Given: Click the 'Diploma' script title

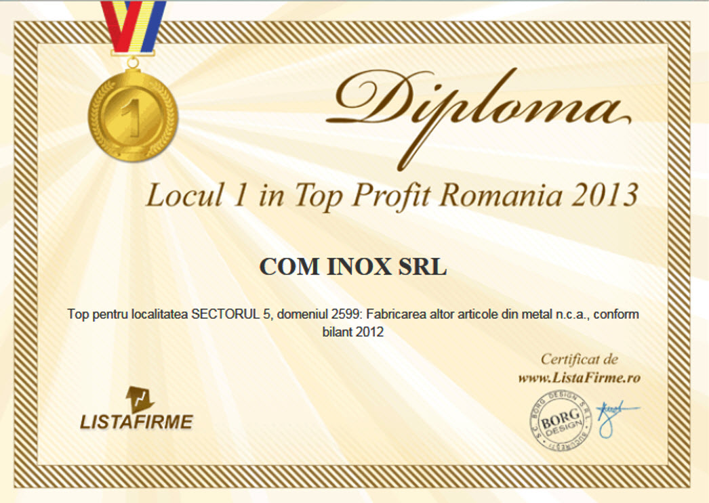Looking at the screenshot, I should click(479, 118).
